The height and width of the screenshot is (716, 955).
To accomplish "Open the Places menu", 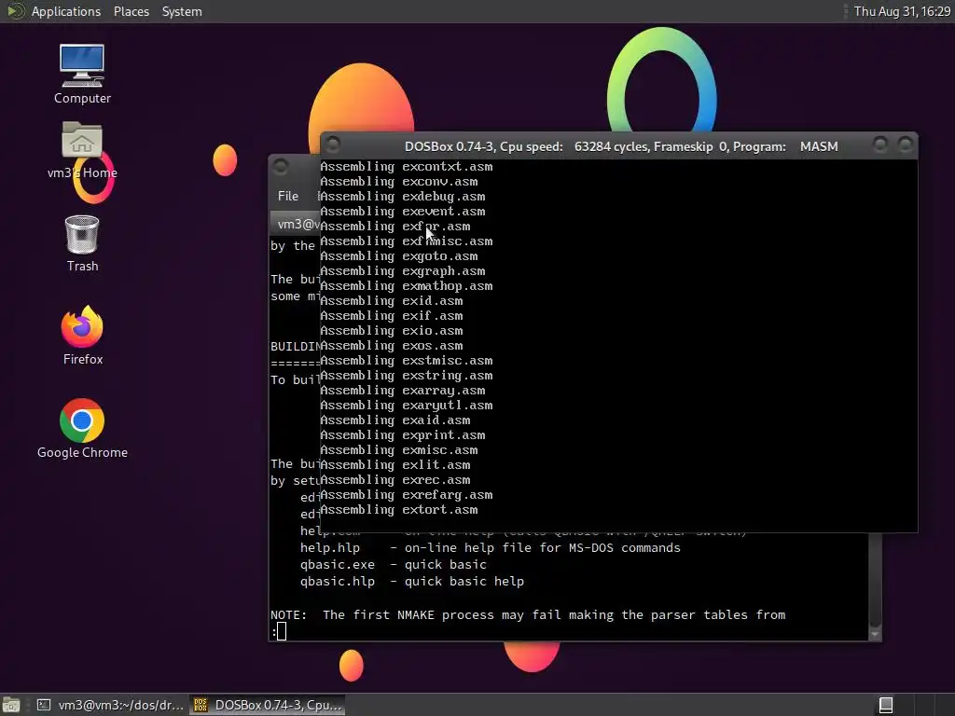I will [131, 11].
